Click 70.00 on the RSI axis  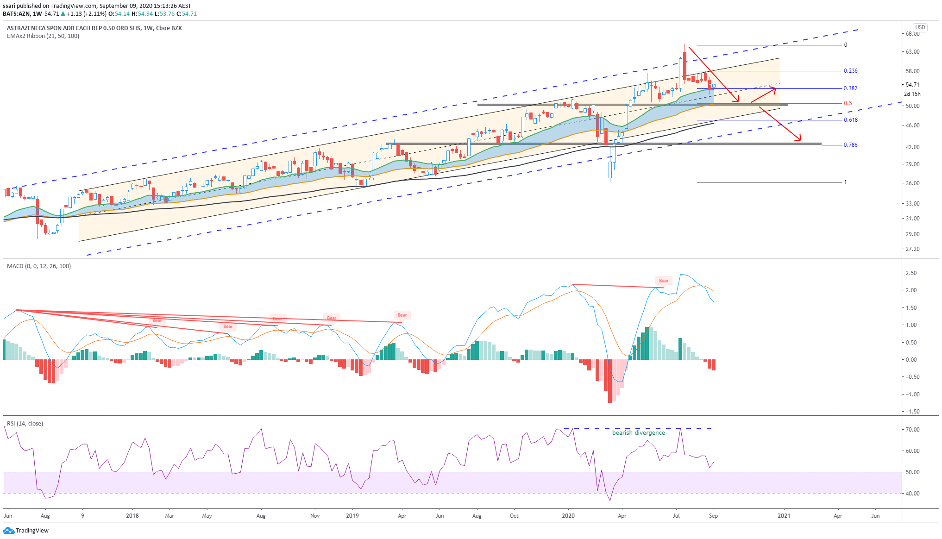[x=912, y=430]
